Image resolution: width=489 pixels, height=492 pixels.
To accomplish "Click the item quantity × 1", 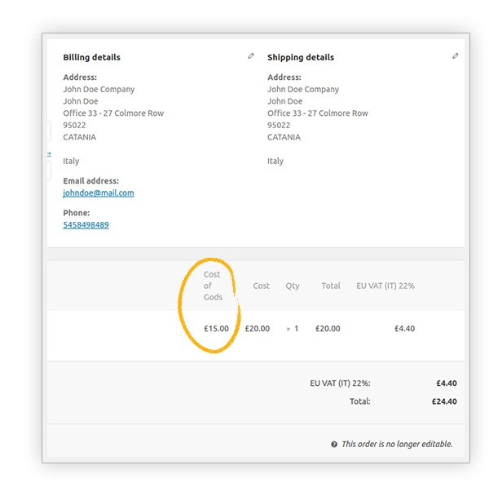I will (x=293, y=329).
